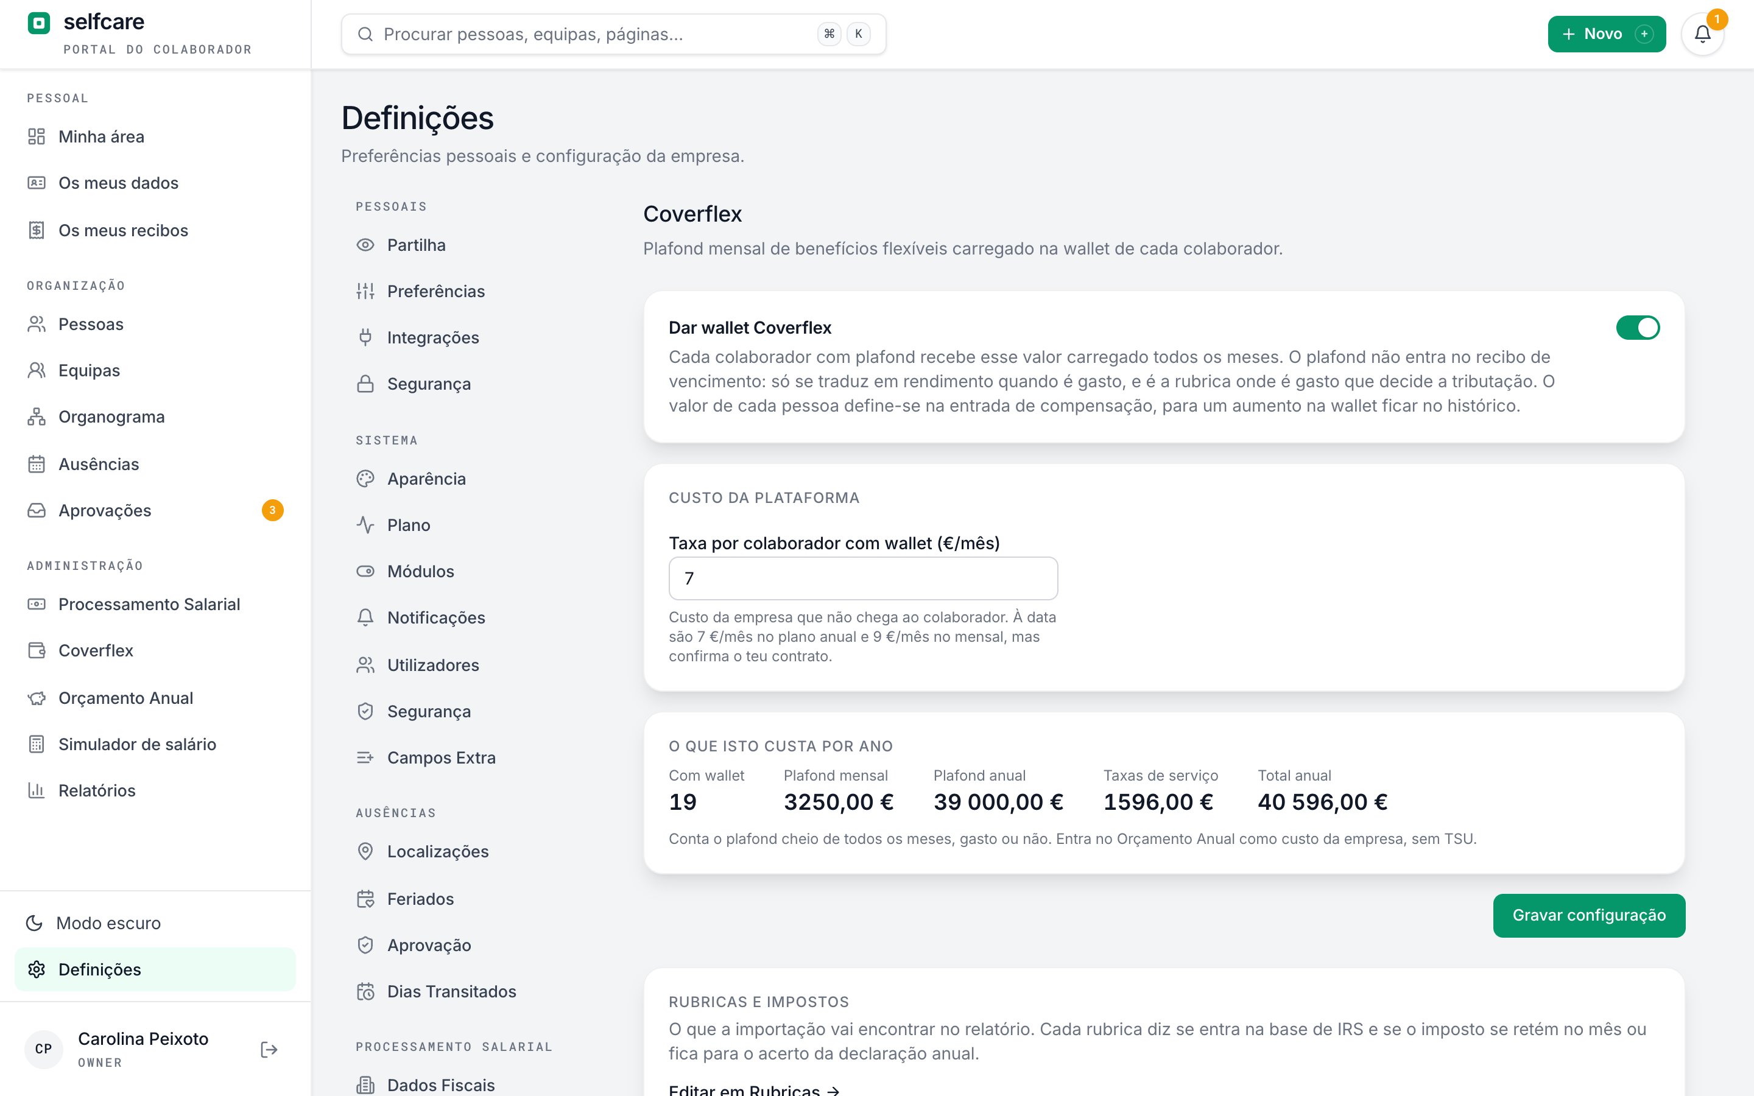Open Equipas in the sidebar
Viewport: 1754px width, 1096px height.
(x=155, y=370)
